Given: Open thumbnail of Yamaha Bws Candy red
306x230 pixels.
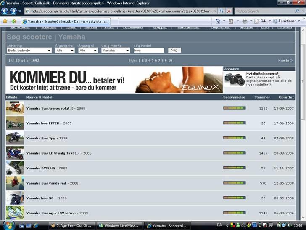Looking at the screenshot, I should (15, 183).
